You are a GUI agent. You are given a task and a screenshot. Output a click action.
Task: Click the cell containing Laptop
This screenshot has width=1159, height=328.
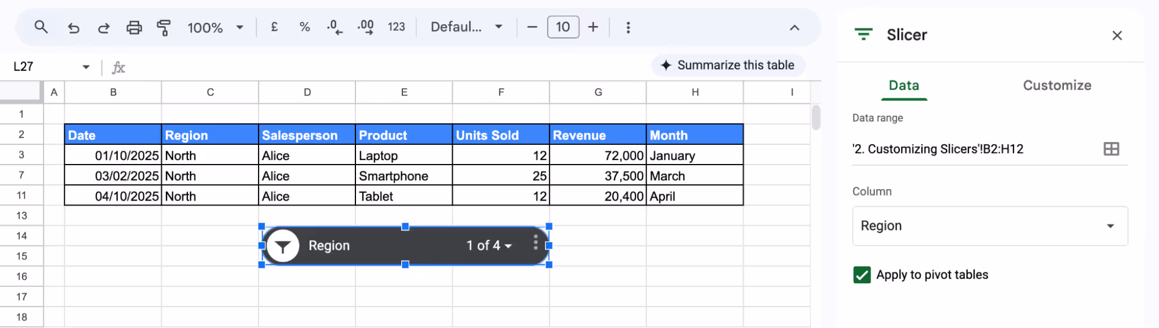point(404,155)
